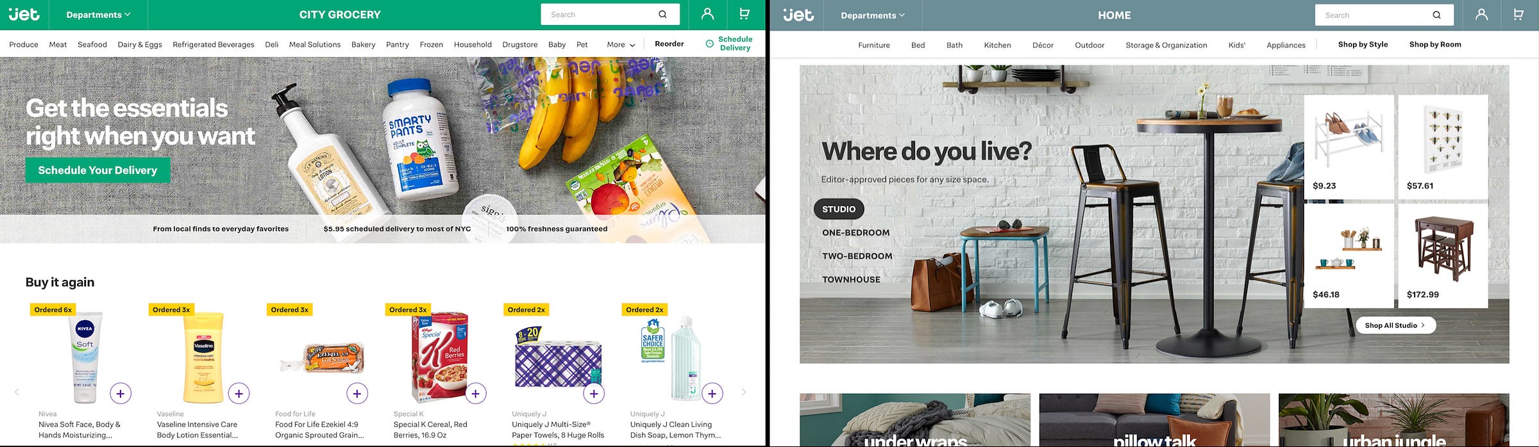Add Nivea Soft cream with plus icon
Viewport: 1539px width, 447px height.
(x=121, y=393)
